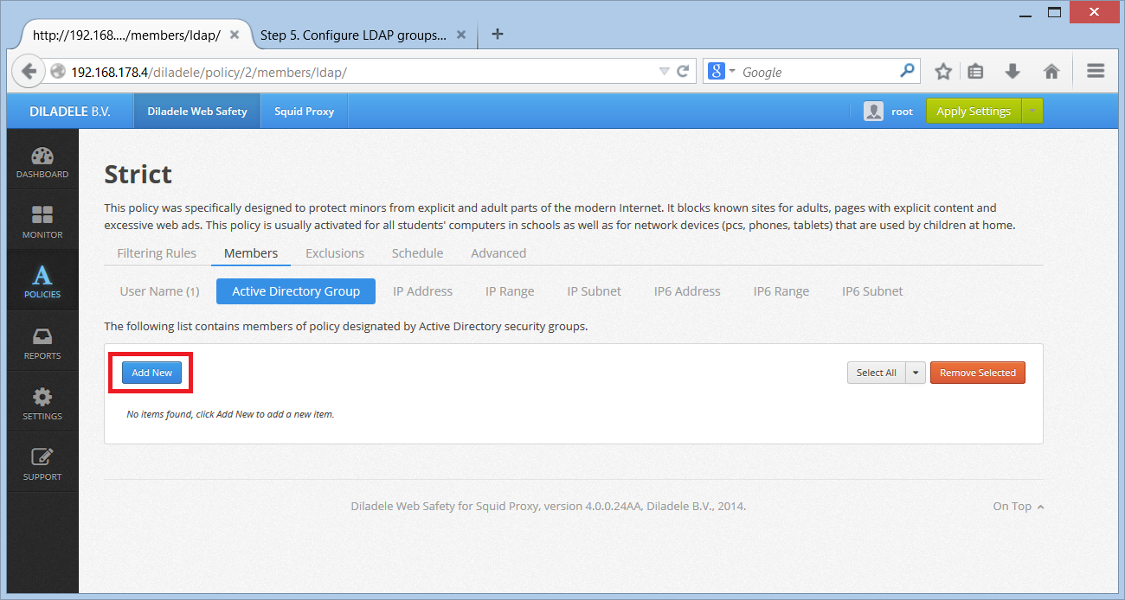
Task: Open the Downloads arrow icon
Action: coord(1012,72)
